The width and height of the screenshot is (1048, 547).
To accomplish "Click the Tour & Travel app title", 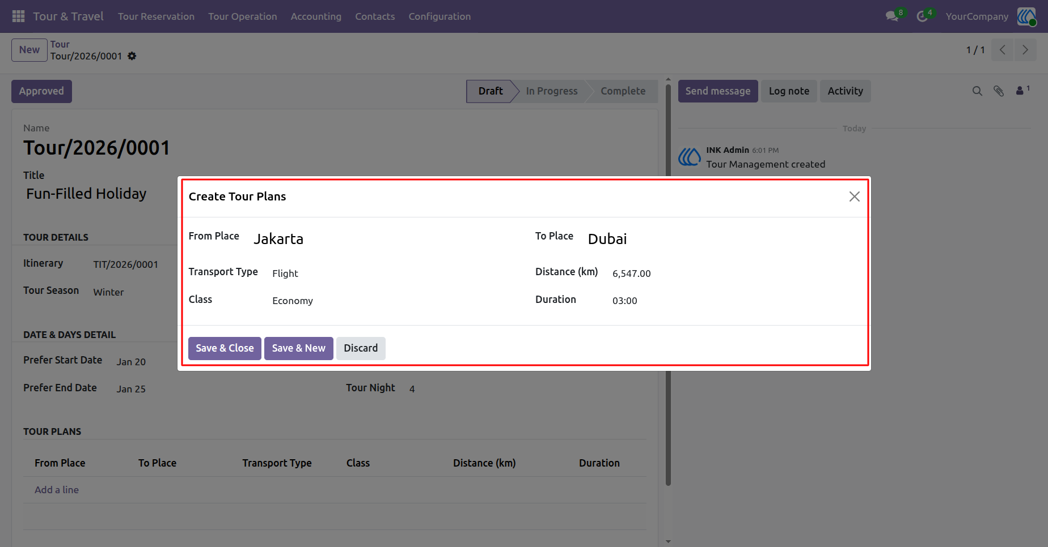I will 68,16.
